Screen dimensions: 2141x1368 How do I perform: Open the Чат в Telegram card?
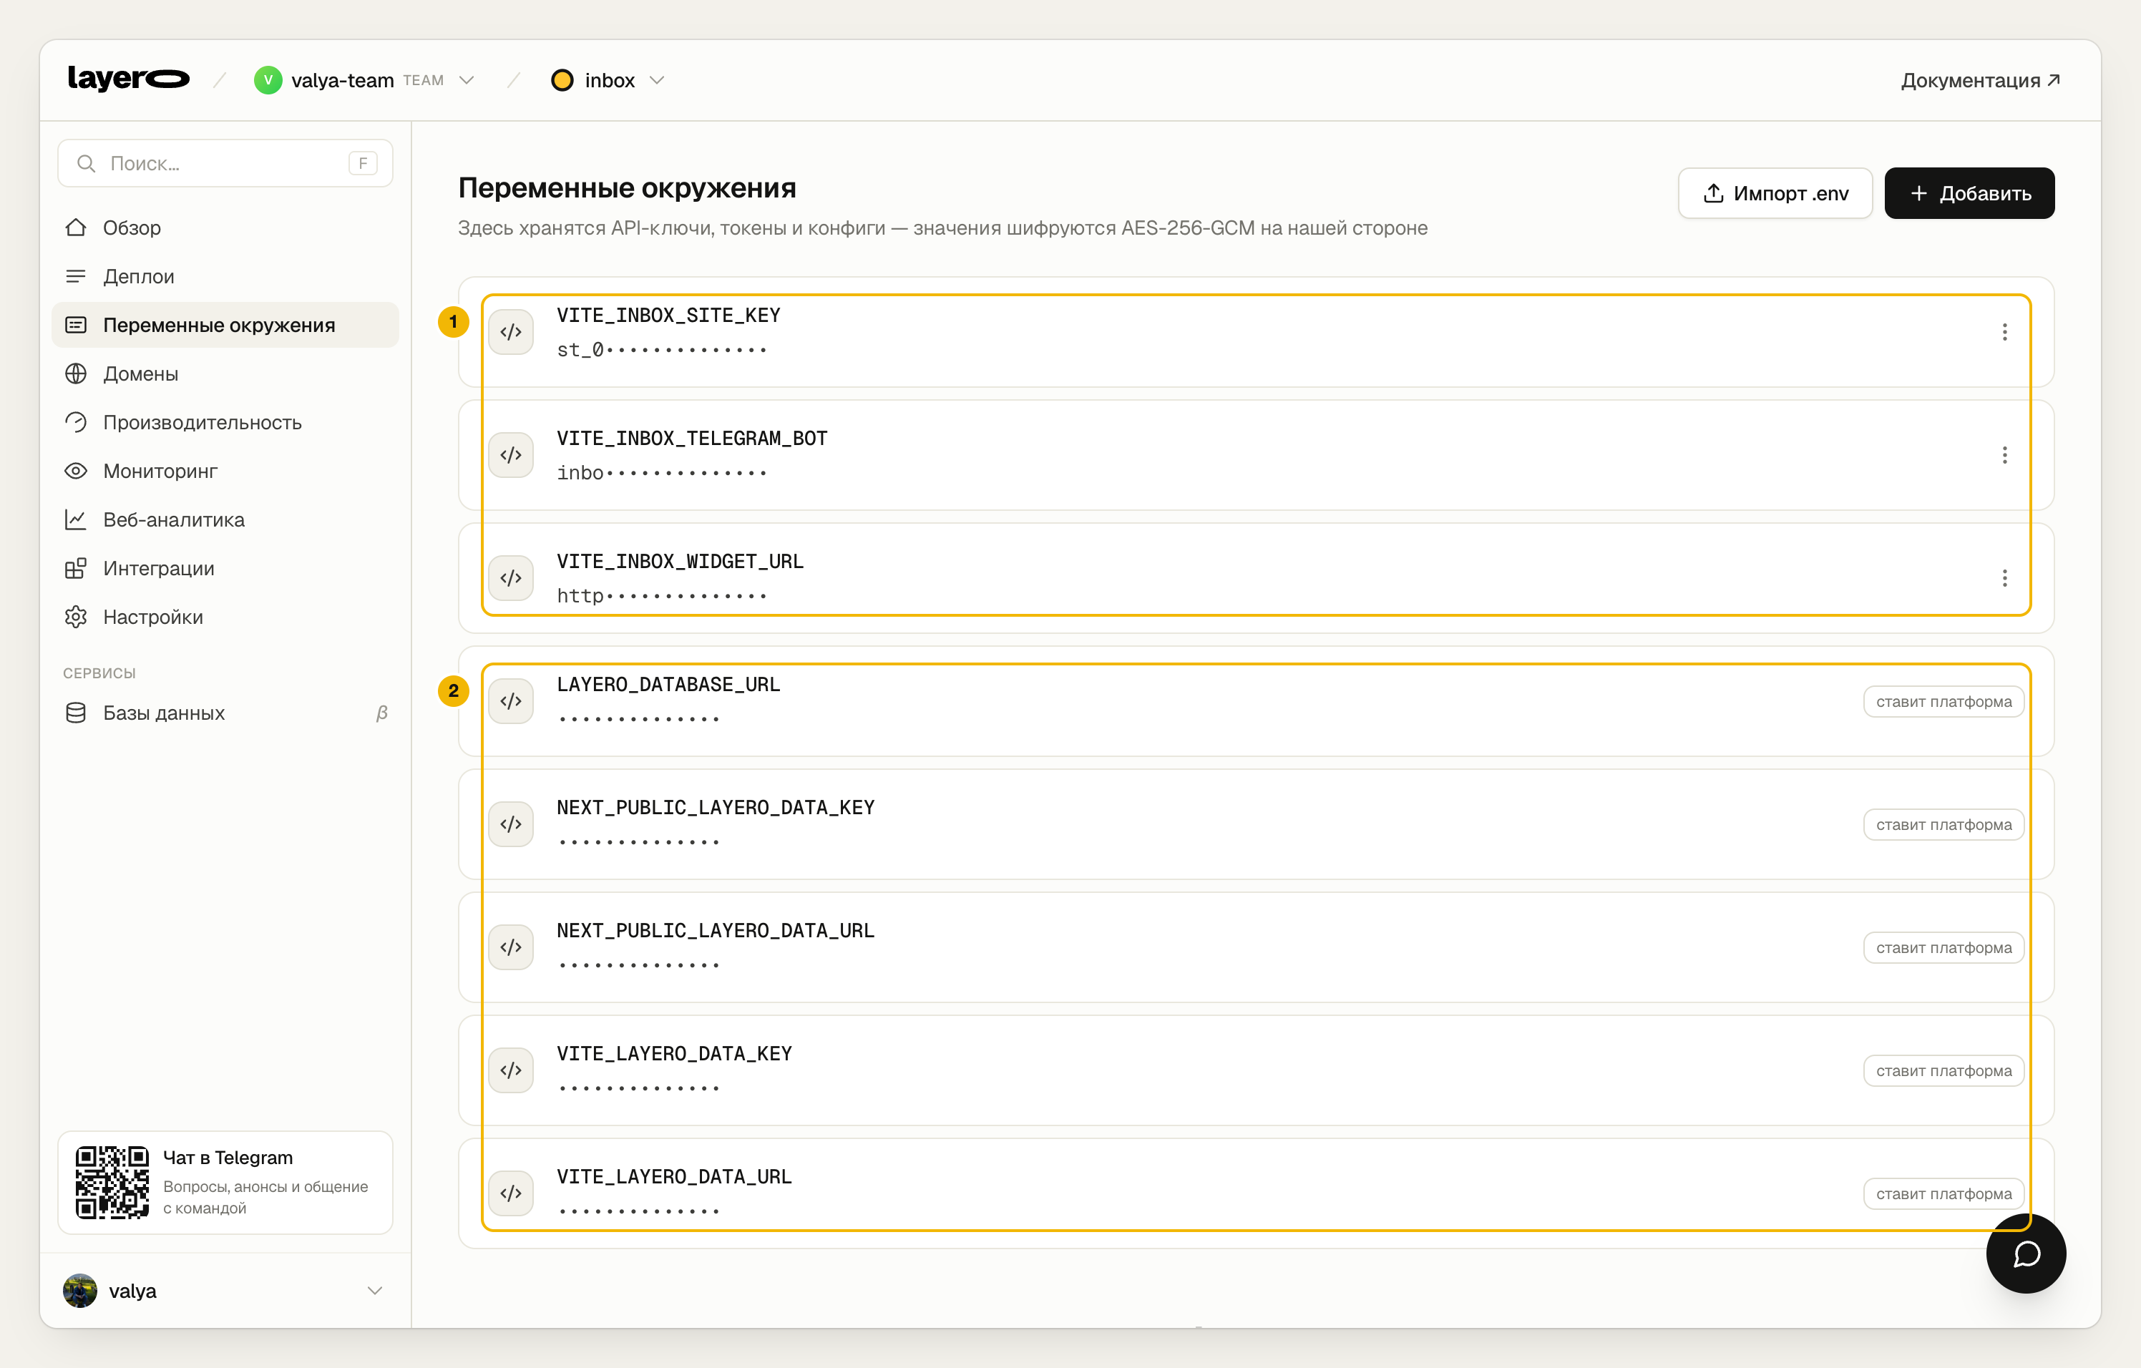(225, 1182)
